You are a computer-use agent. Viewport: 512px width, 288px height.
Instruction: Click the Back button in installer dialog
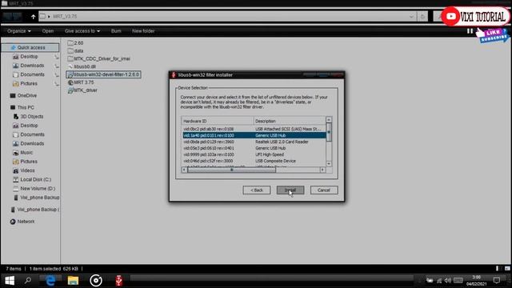(x=256, y=190)
